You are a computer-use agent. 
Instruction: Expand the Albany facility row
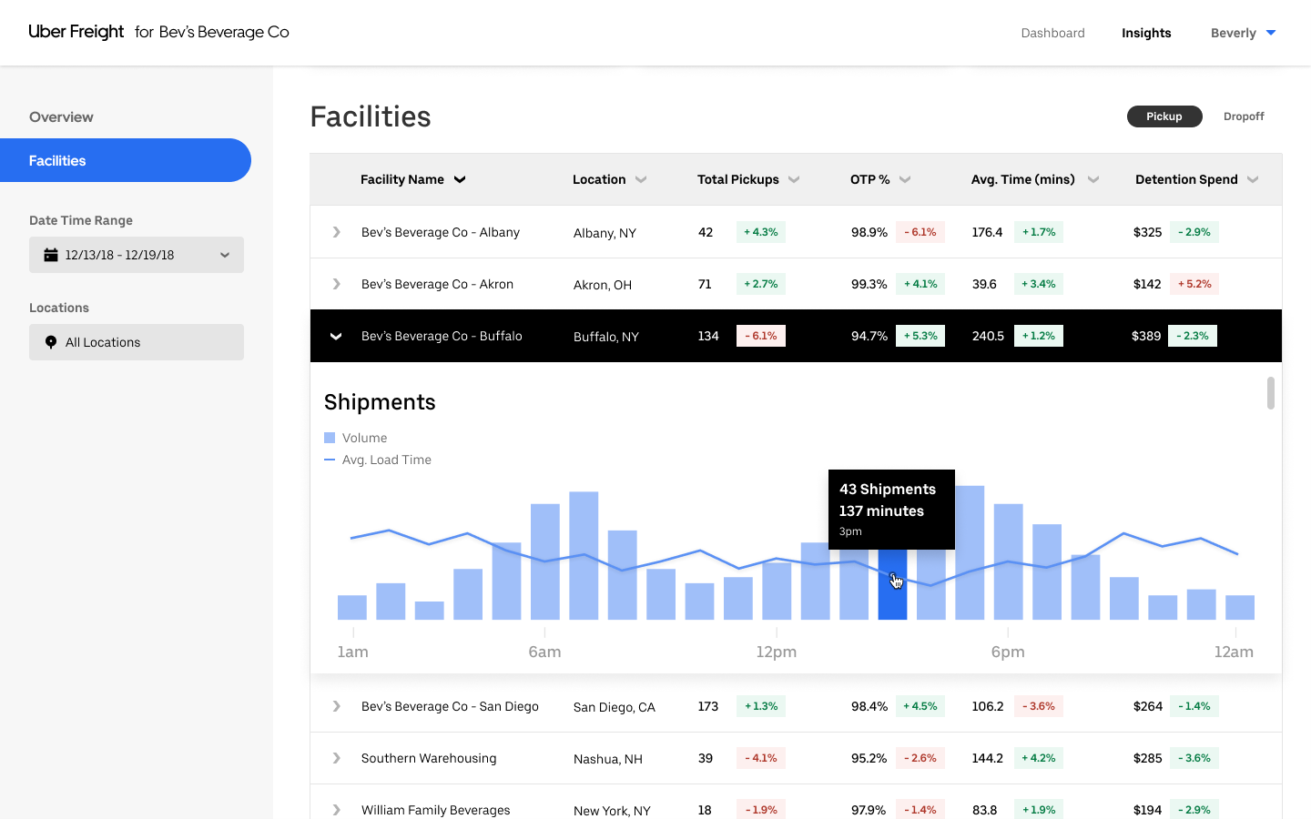(x=336, y=232)
